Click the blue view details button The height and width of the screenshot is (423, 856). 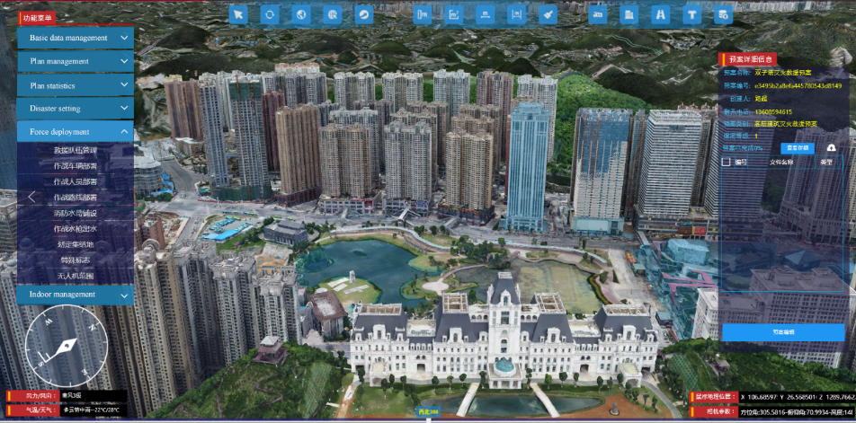[796, 147]
